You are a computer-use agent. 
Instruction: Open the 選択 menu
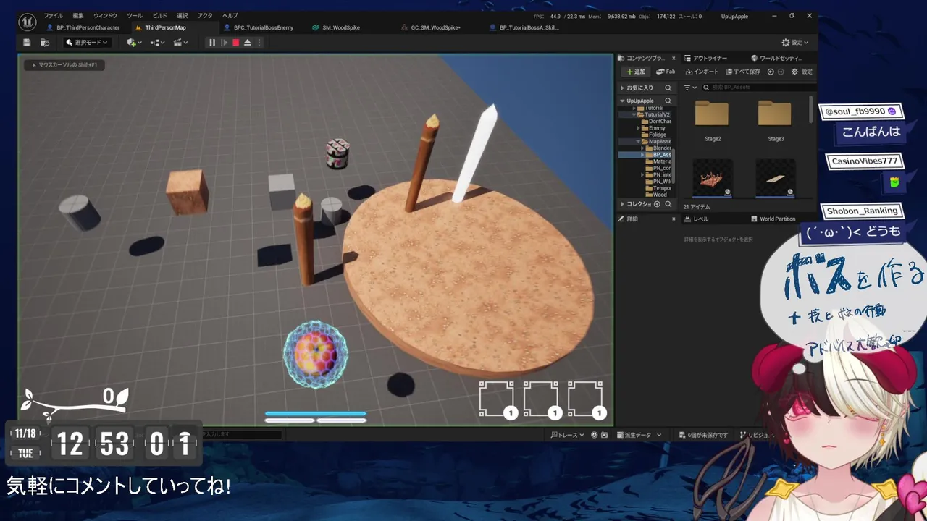pyautogui.click(x=182, y=16)
